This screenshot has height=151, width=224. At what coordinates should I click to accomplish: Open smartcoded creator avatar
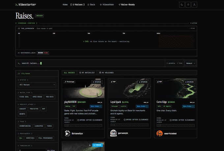(159, 134)
